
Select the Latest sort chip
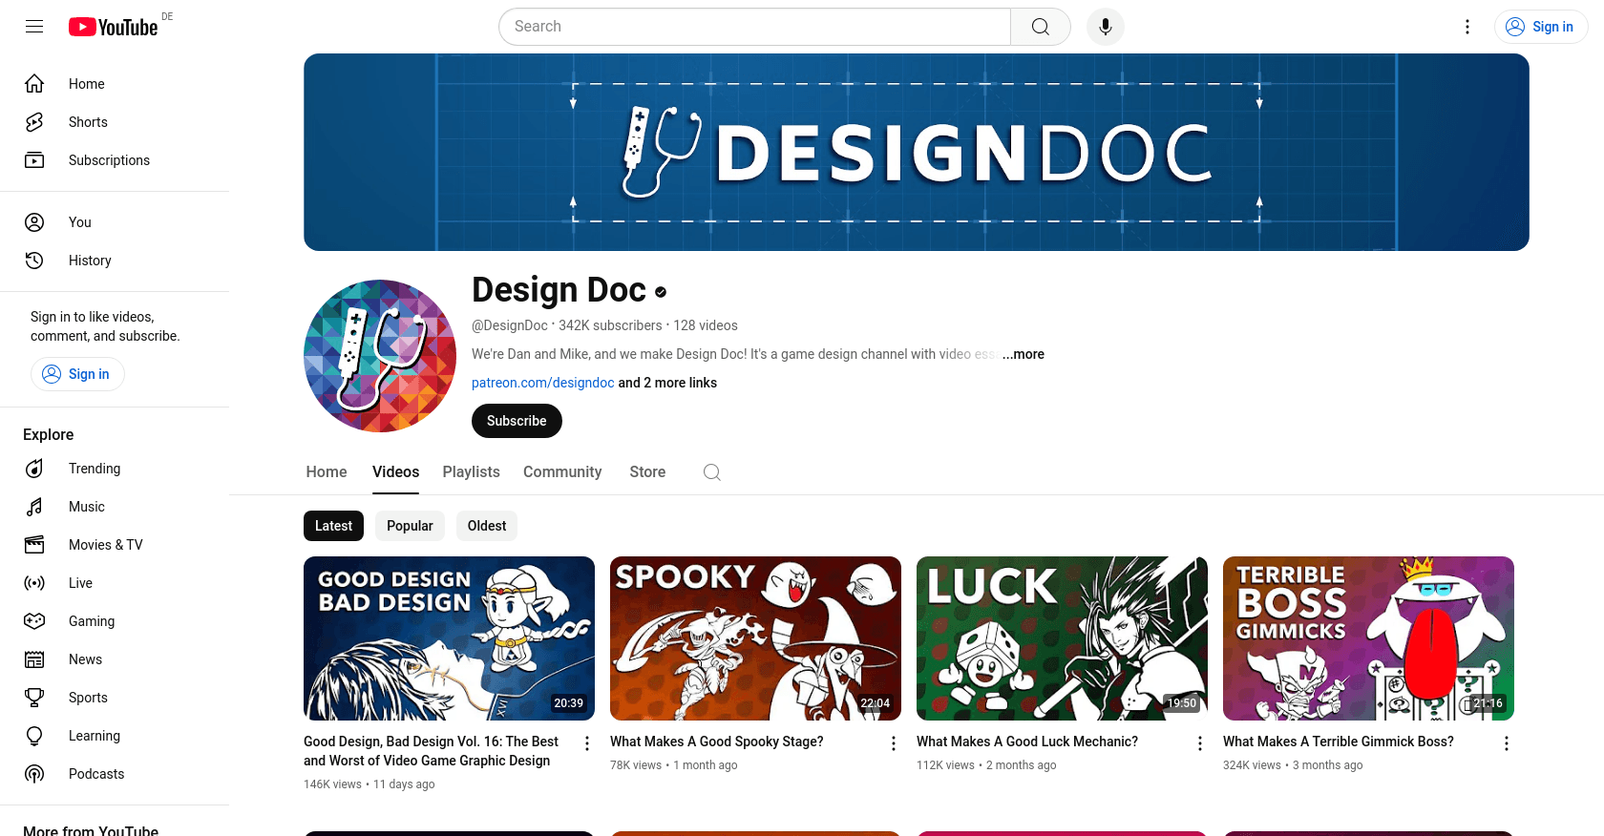pos(333,526)
